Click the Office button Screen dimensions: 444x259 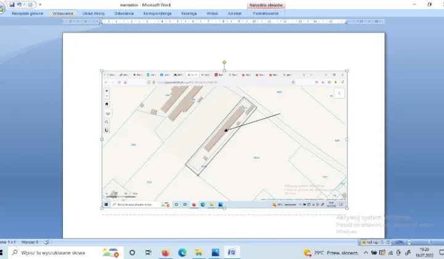2,9
